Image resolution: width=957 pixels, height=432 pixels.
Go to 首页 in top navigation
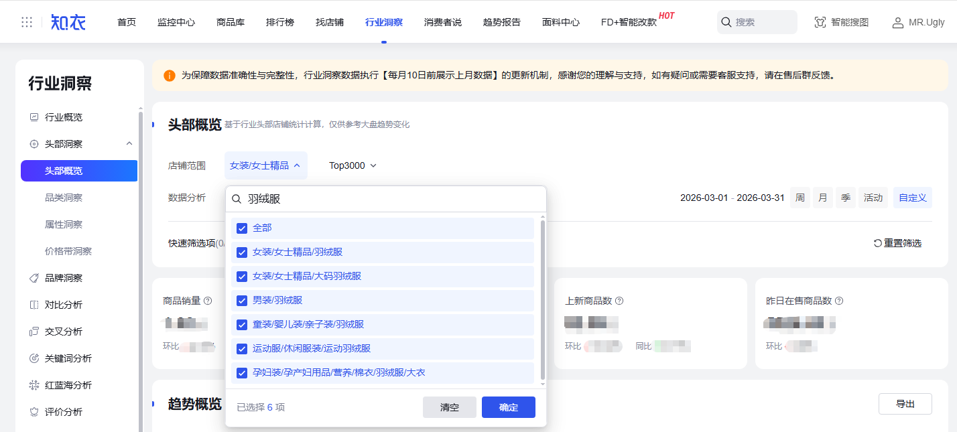click(x=127, y=22)
